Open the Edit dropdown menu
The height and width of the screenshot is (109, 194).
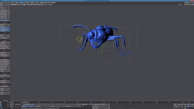(x=5, y=4)
